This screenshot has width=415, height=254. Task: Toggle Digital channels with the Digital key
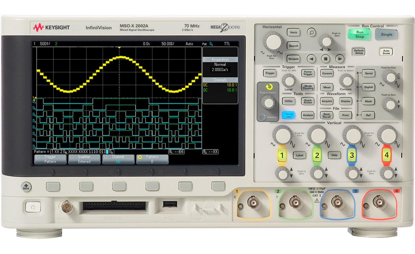369,87
